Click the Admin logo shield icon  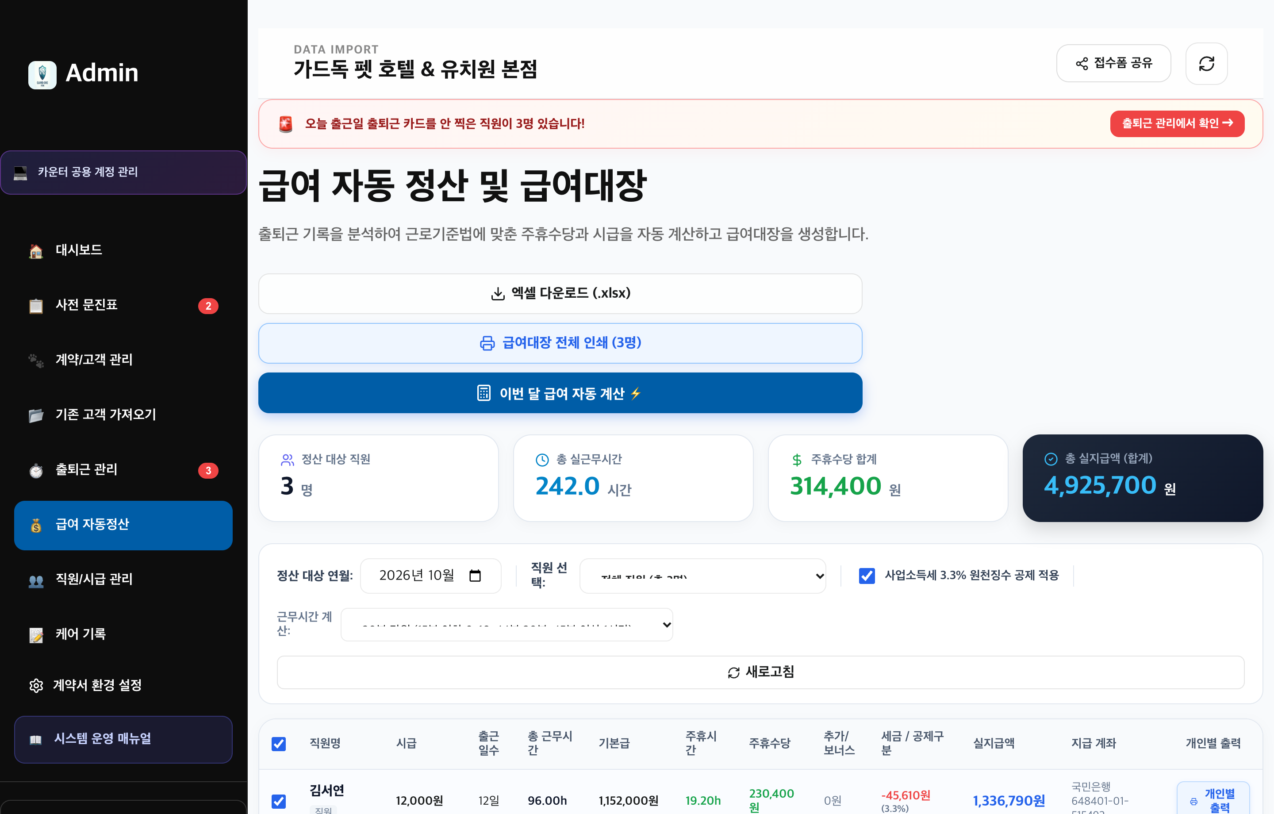click(x=42, y=75)
